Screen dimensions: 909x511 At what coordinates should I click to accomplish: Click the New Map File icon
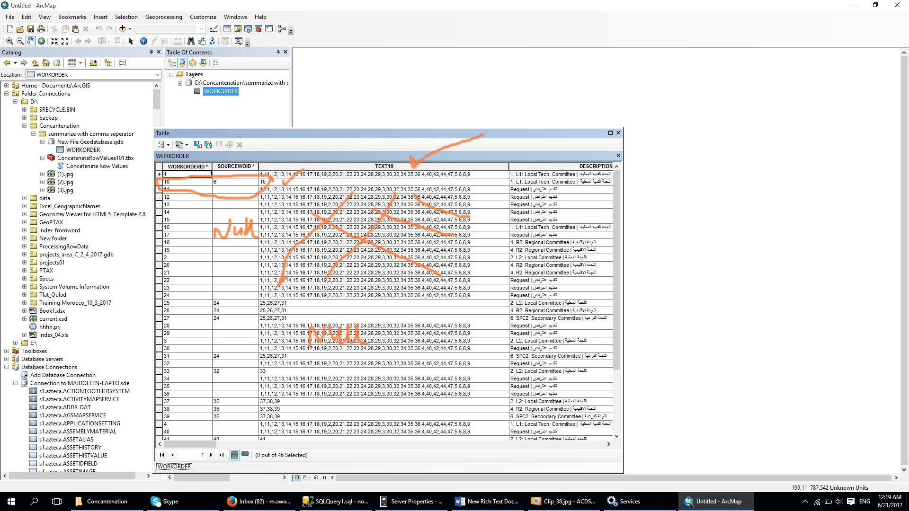pos(9,29)
